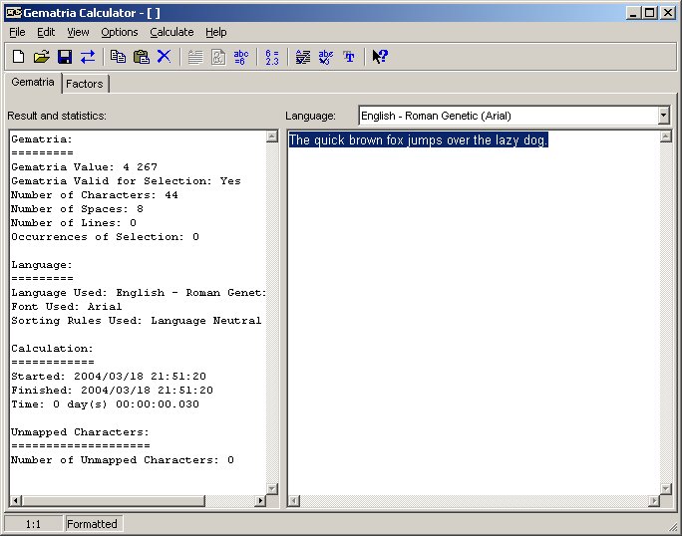Open the Options menu
The height and width of the screenshot is (536, 682).
pos(120,32)
